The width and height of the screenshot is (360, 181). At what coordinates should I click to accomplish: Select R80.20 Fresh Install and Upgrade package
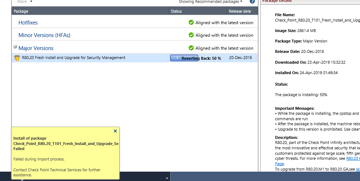pos(74,58)
